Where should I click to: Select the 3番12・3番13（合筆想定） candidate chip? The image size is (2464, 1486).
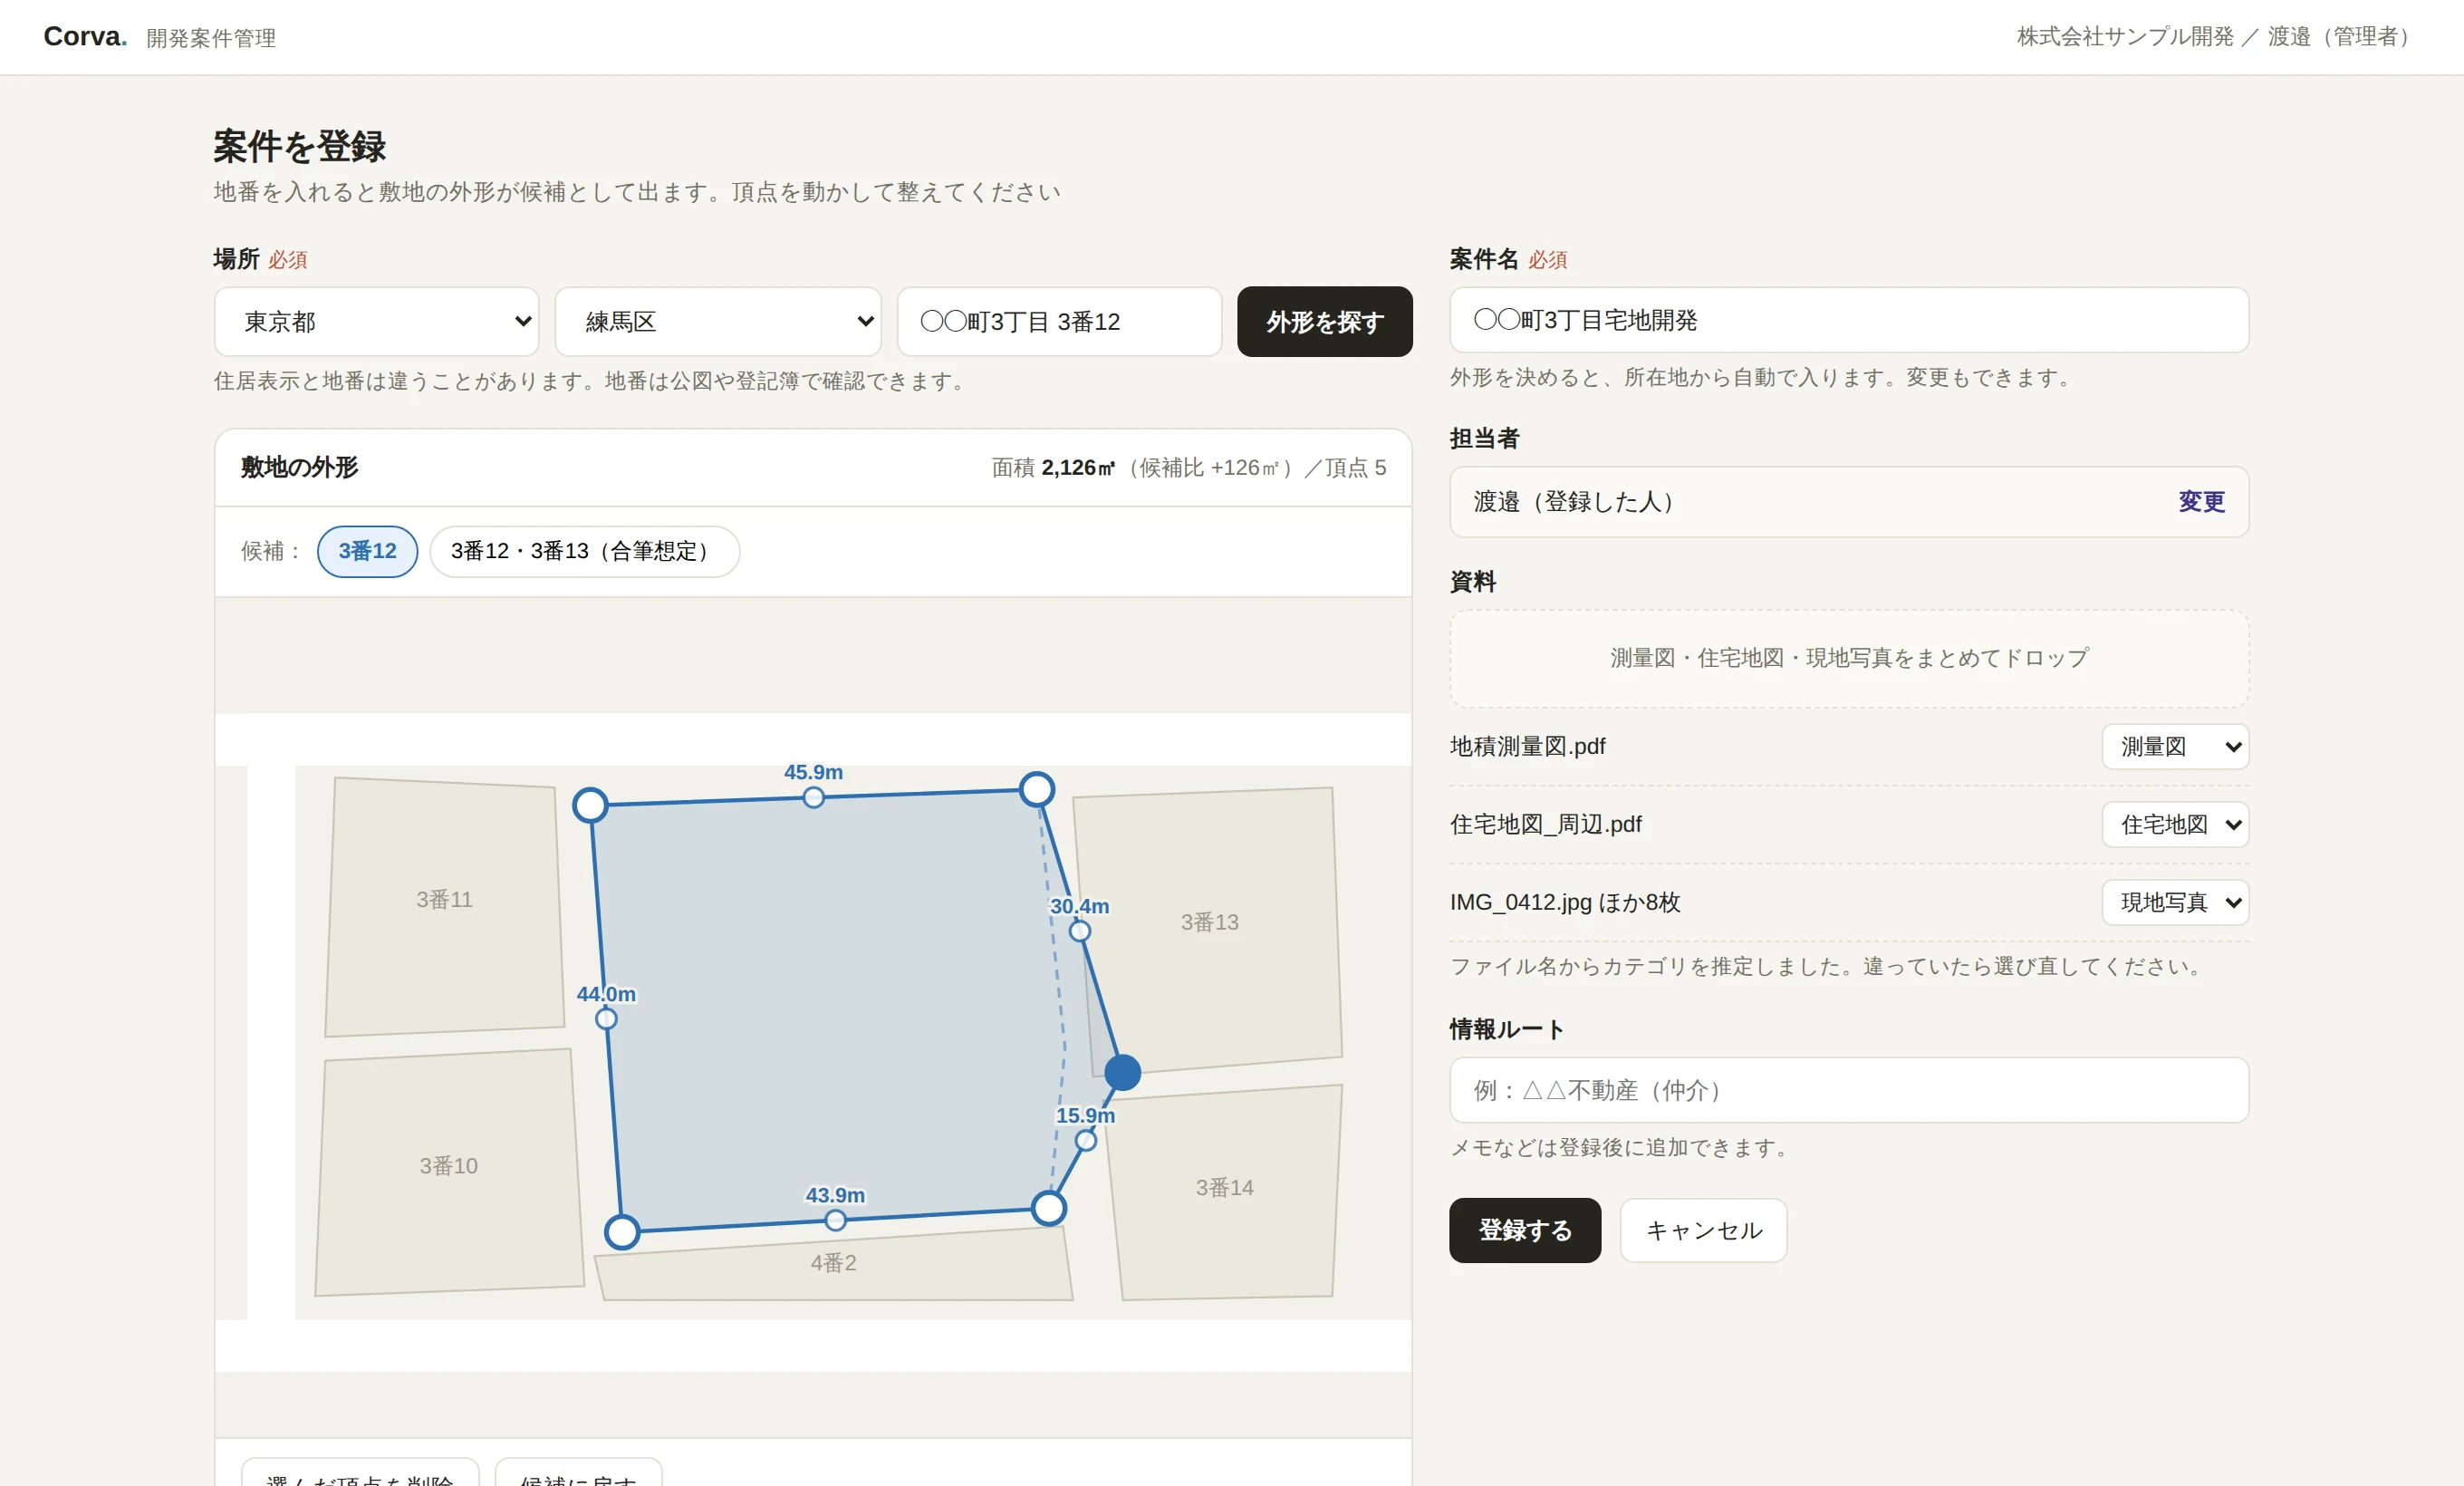(x=584, y=551)
